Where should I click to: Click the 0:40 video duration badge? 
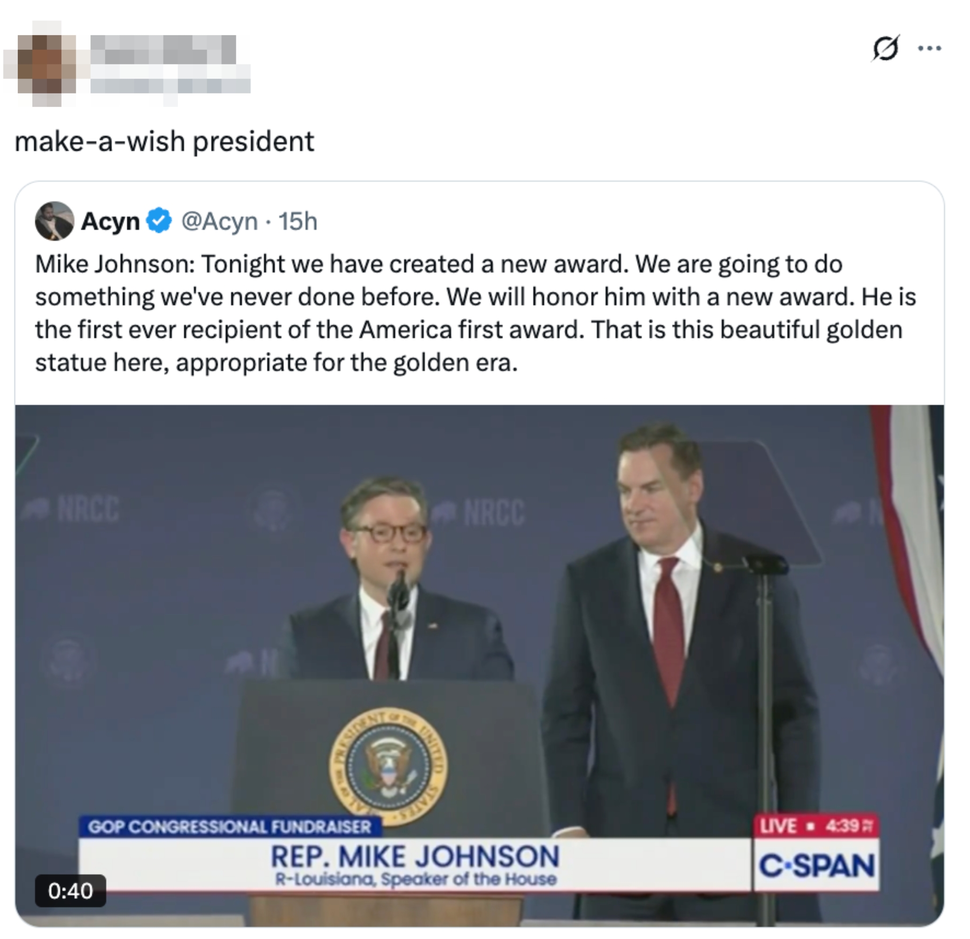pos(70,891)
